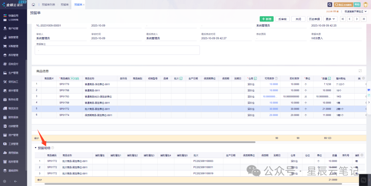This screenshot has height=186, width=371.
Task: Click the 单据备注 text input field
Action: [x=117, y=50]
